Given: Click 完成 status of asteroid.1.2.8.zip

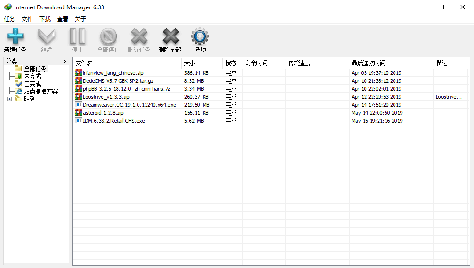Looking at the screenshot, I should [231, 113].
